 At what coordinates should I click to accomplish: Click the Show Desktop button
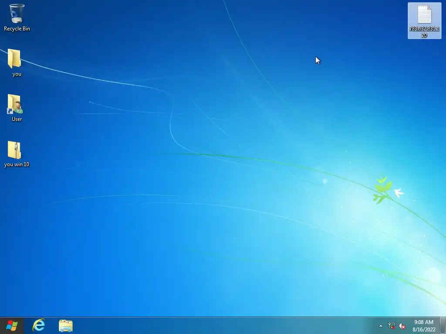pos(443,325)
